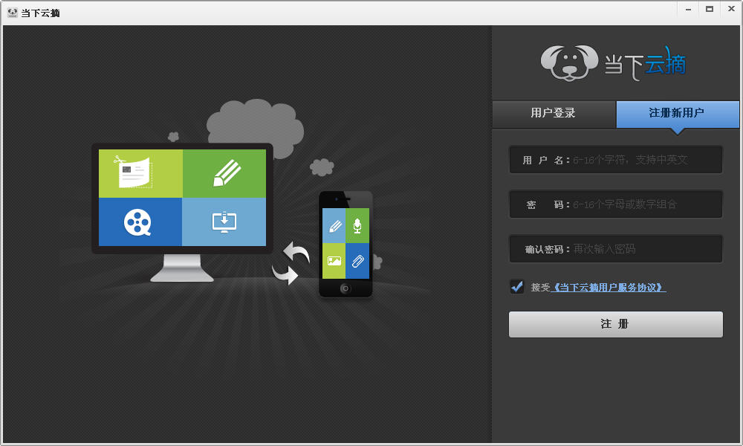Switch to the 用户登录 tab
743x446 pixels.
point(554,114)
